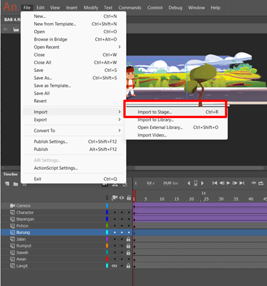Unlock the Jalan layer
Viewport: 267px width, 286px height.
(129, 239)
